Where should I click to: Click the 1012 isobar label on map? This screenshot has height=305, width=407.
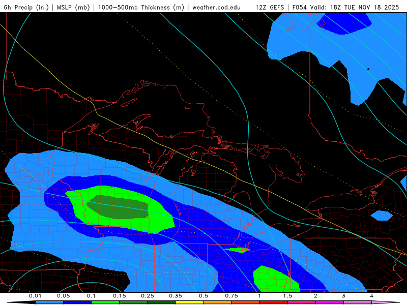coord(87,259)
